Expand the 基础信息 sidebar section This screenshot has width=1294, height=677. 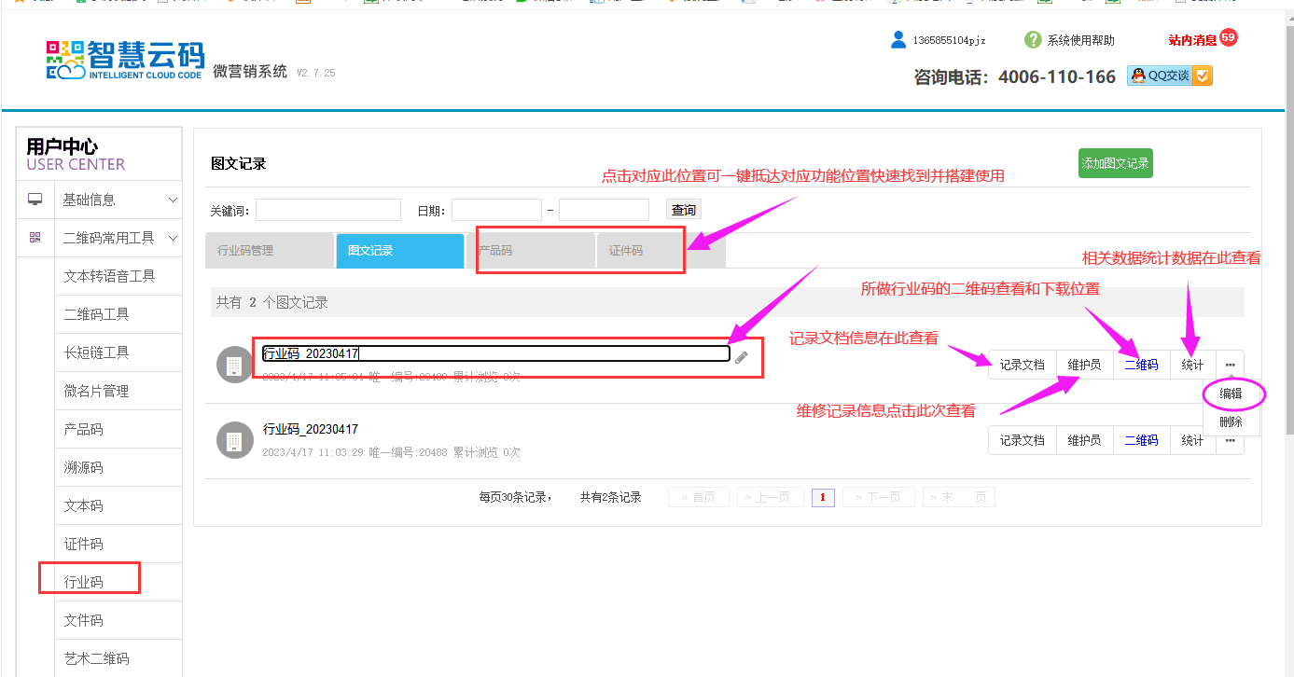173,200
